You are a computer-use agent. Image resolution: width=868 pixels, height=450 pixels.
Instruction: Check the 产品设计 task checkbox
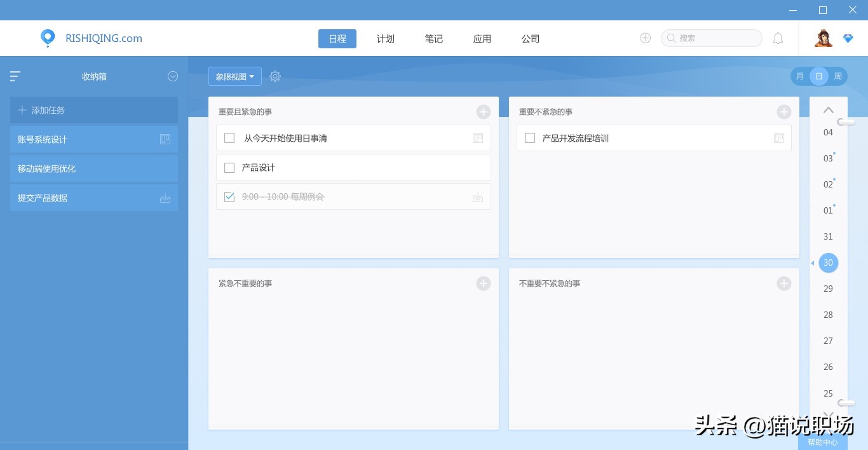coord(229,168)
